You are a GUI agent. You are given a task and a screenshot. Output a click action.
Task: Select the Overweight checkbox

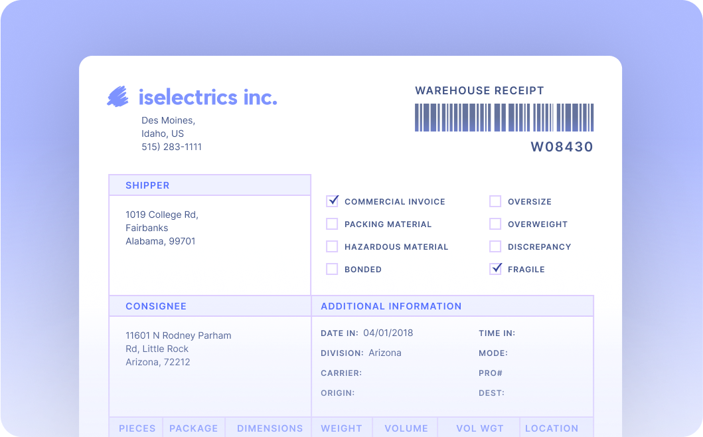click(495, 224)
